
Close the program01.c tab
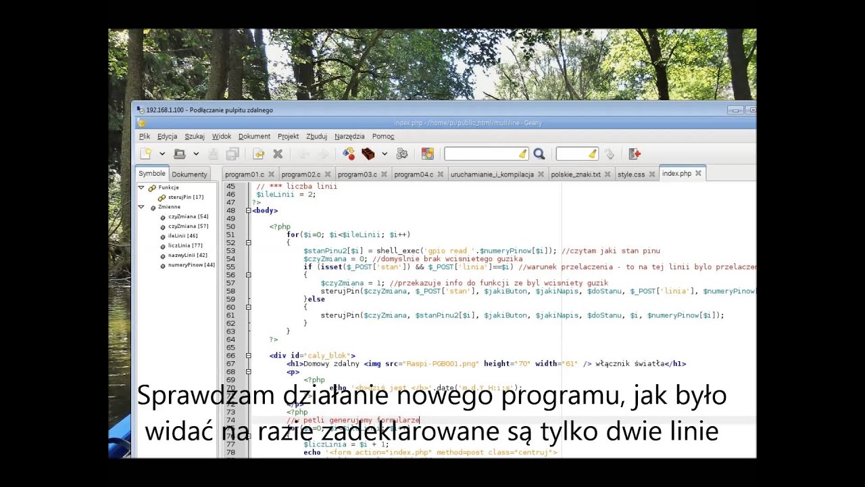pyautogui.click(x=271, y=175)
